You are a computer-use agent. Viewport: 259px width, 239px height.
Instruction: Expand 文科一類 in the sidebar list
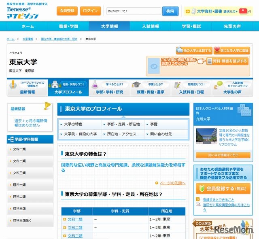pos(30,149)
